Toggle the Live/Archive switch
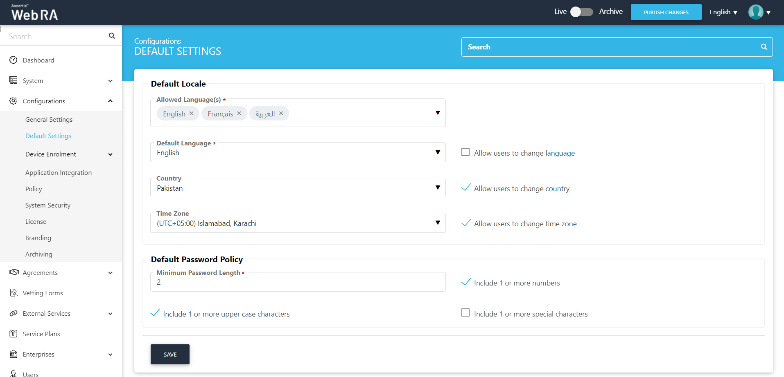This screenshot has width=784, height=377. [x=581, y=12]
